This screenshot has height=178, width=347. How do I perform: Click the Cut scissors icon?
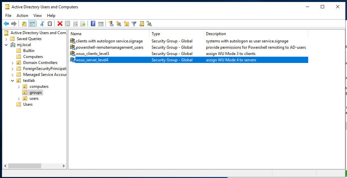point(42,24)
